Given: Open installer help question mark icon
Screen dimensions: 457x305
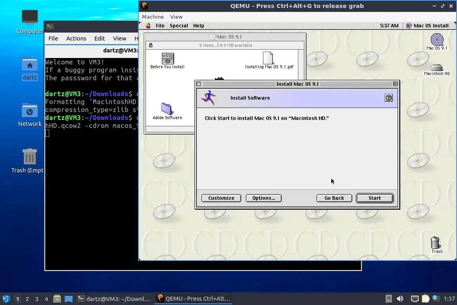Looking at the screenshot, I should (x=388, y=98).
